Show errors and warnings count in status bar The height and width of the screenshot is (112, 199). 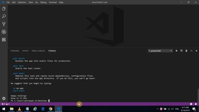coord(6,104)
